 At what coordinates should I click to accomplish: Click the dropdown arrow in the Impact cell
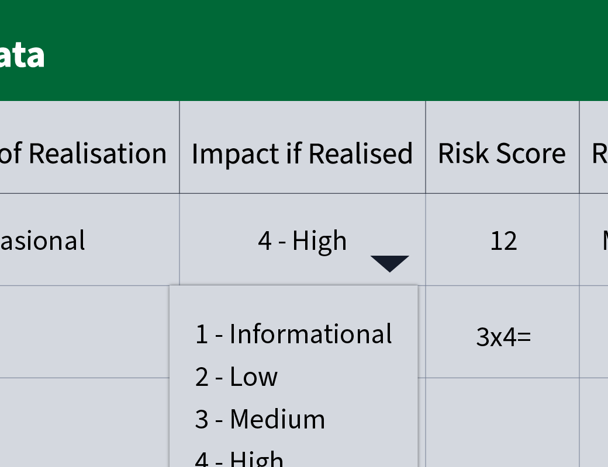389,264
